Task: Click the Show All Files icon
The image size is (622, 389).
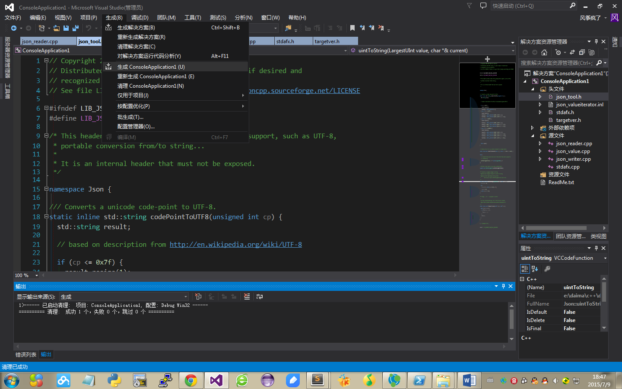Action: pos(591,52)
